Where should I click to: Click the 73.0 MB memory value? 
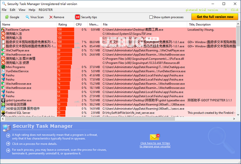(95, 100)
